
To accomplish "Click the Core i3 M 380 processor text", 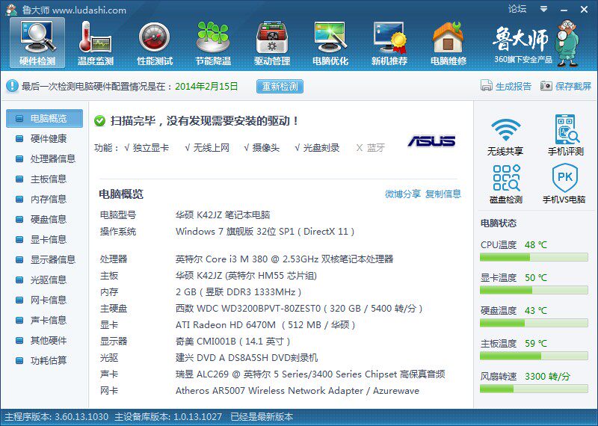I will tap(284, 259).
